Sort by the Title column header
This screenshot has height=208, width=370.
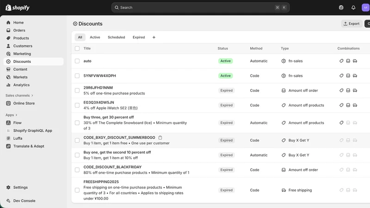click(87, 49)
